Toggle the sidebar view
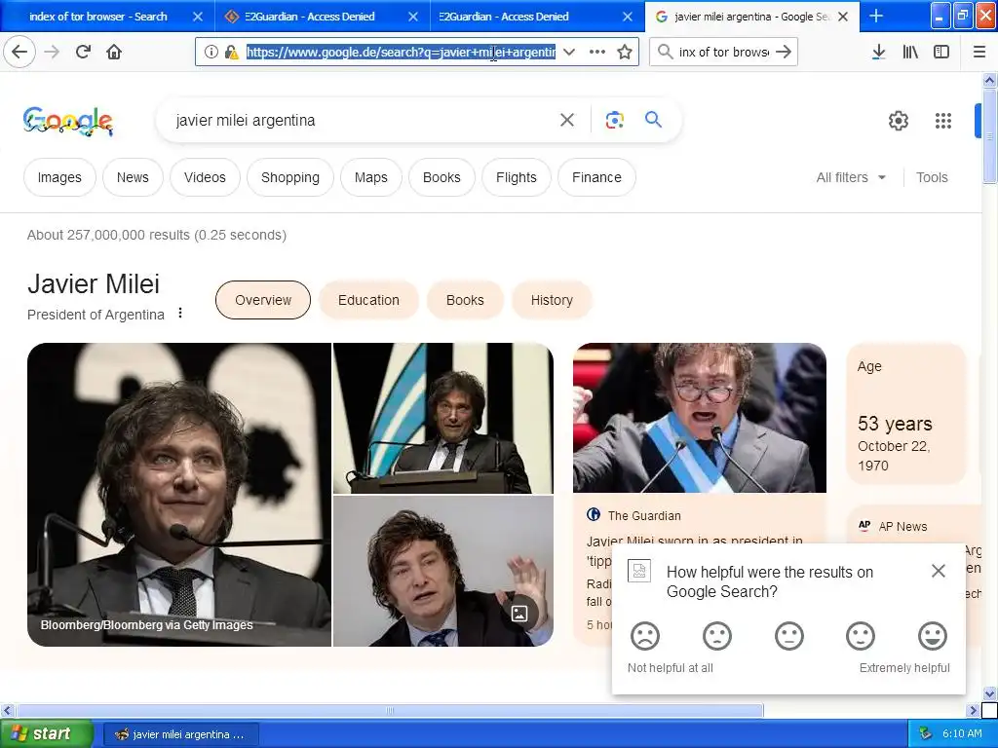The image size is (998, 748). click(x=941, y=53)
